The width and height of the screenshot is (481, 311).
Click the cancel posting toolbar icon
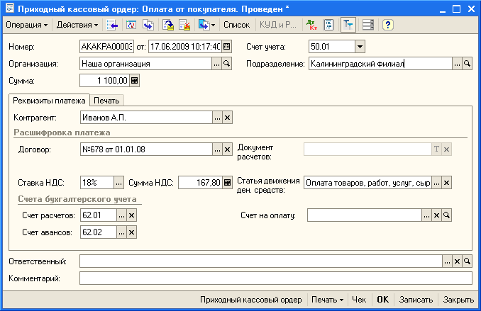click(x=184, y=25)
